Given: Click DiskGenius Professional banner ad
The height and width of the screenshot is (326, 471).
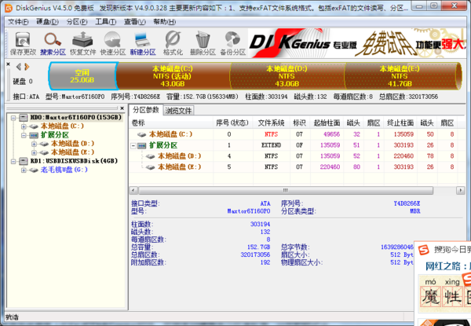Looking at the screenshot, I should click(357, 43).
